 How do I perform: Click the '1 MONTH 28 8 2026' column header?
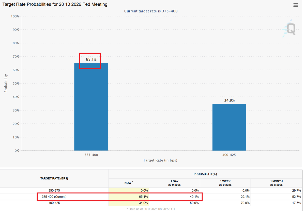click(276, 183)
